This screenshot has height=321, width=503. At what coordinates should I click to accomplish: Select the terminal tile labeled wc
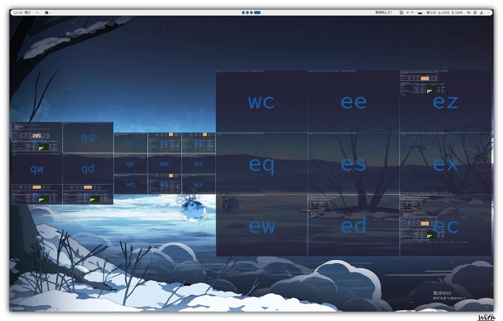point(262,102)
